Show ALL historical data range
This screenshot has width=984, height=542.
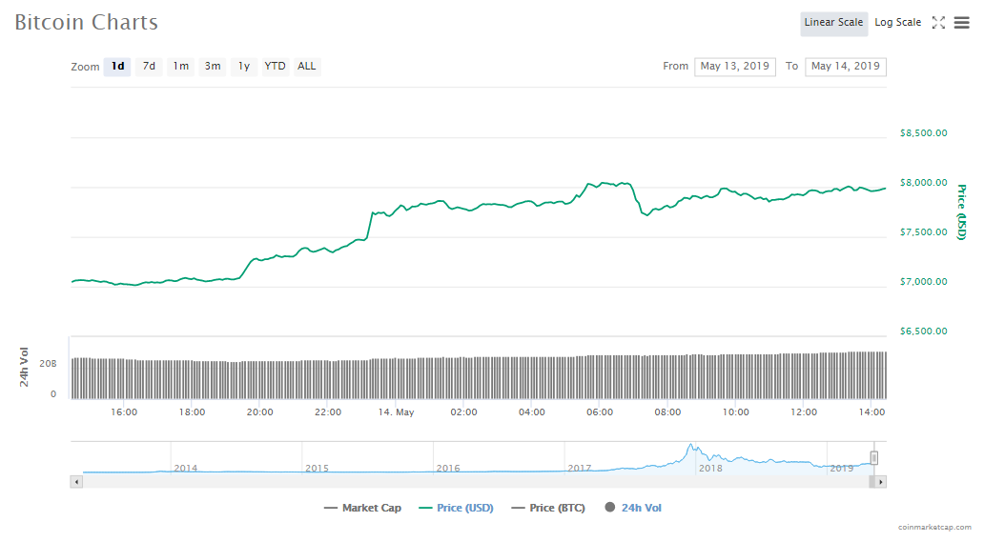[307, 67]
